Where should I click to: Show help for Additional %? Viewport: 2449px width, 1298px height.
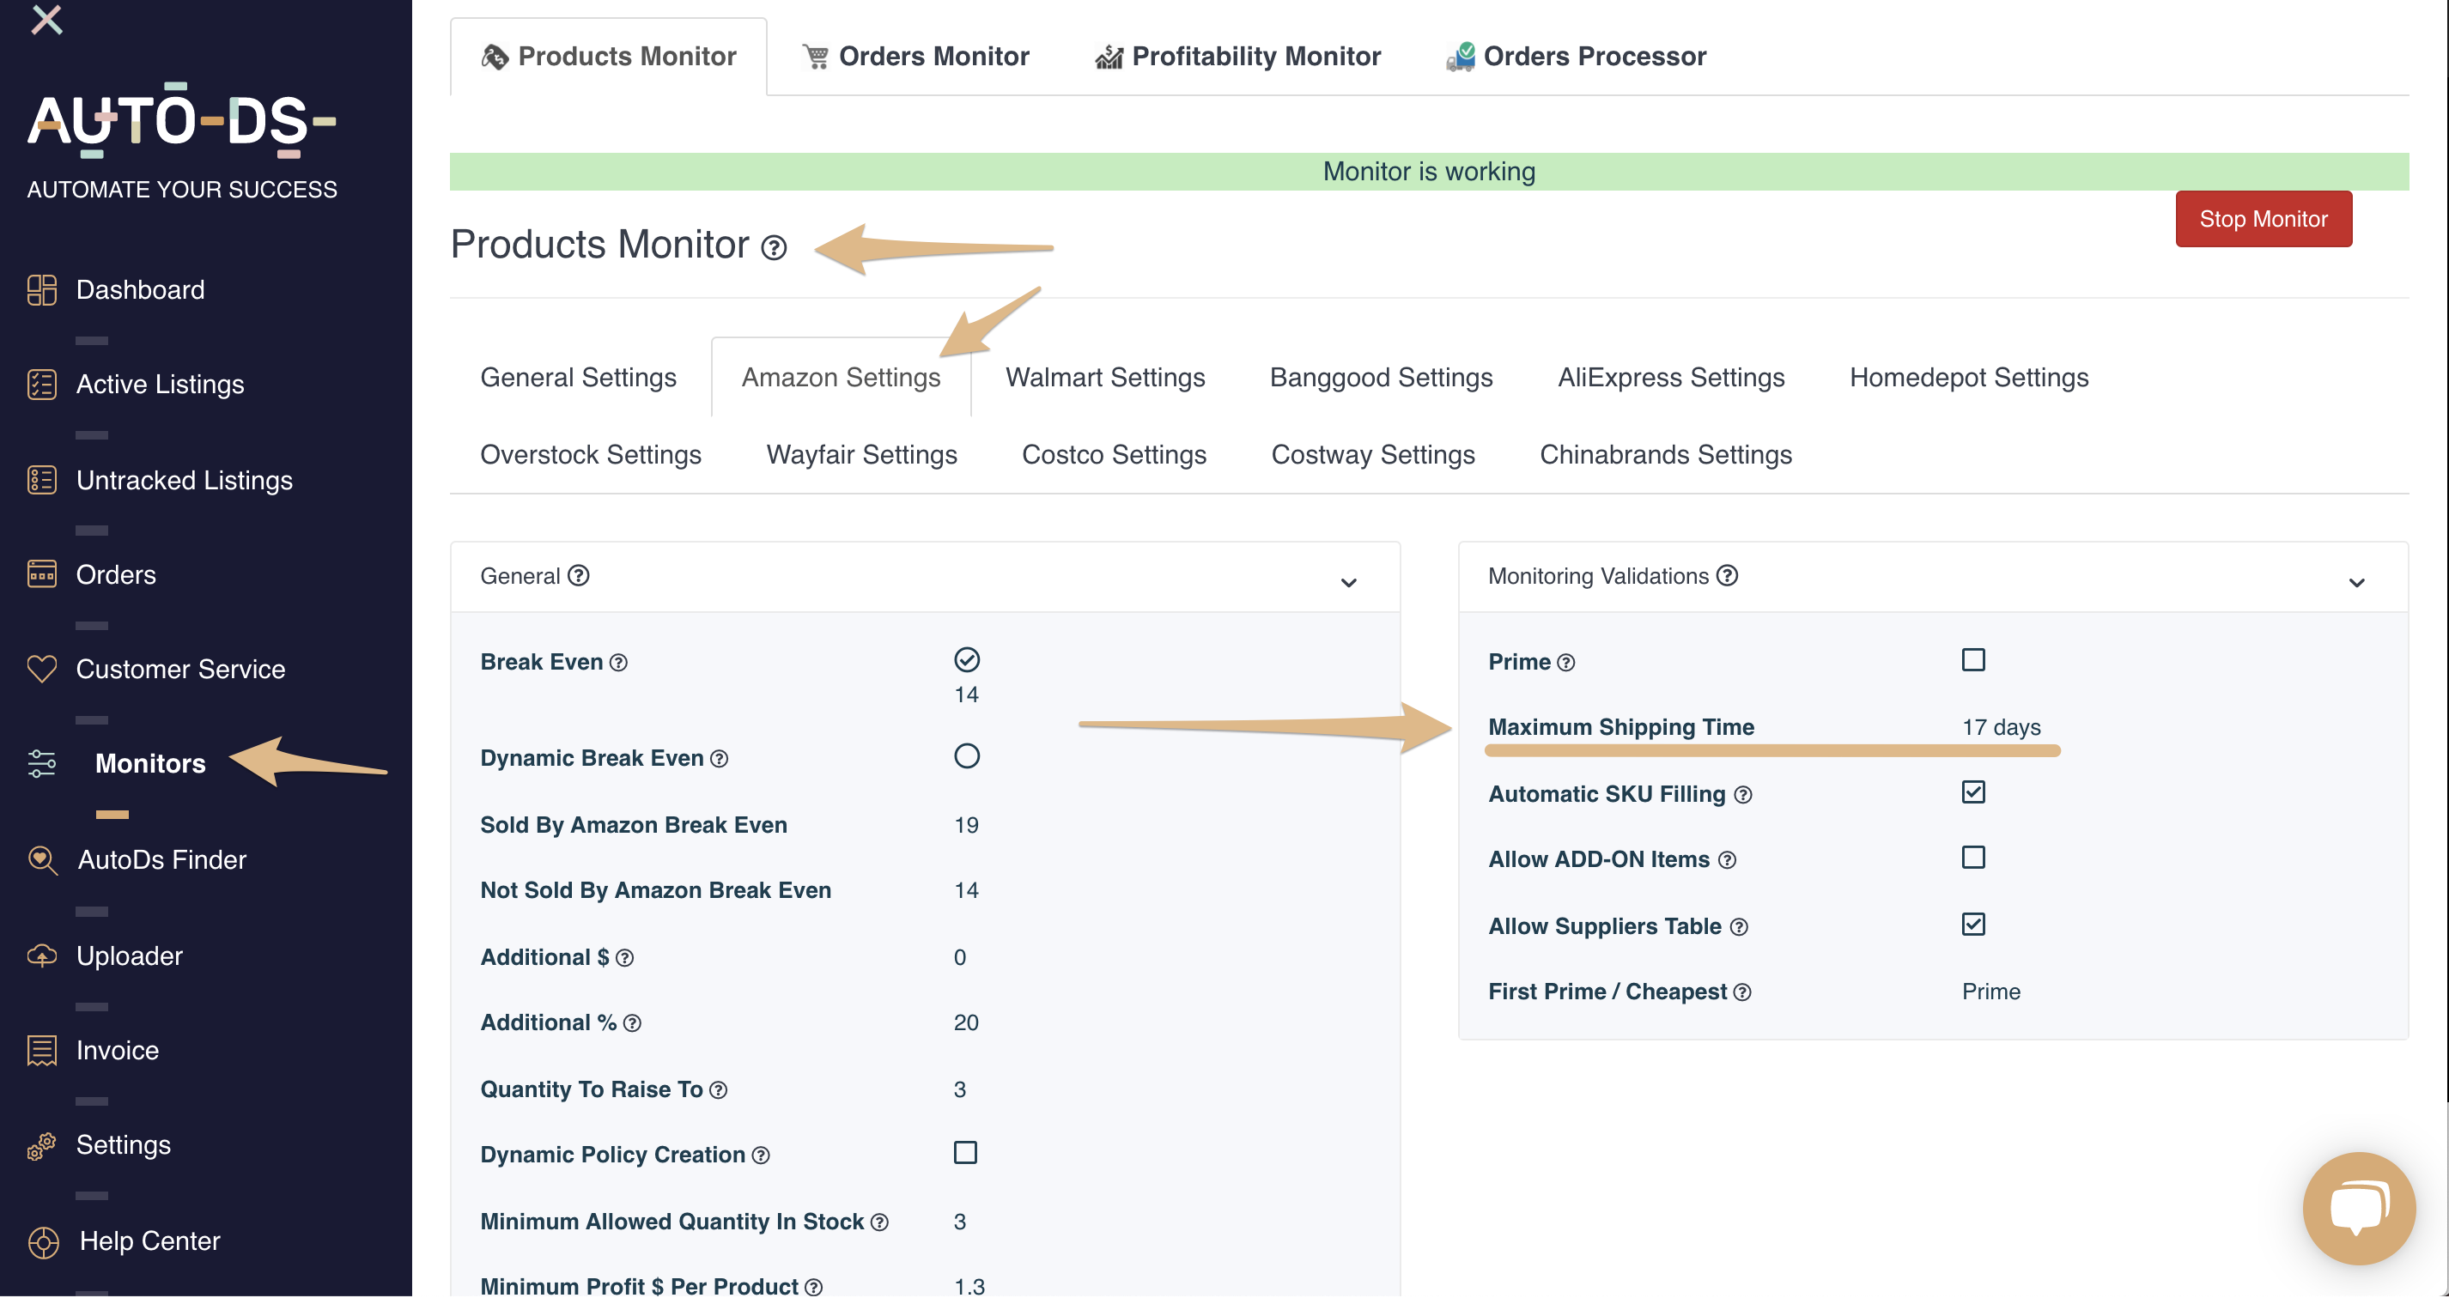(632, 1023)
